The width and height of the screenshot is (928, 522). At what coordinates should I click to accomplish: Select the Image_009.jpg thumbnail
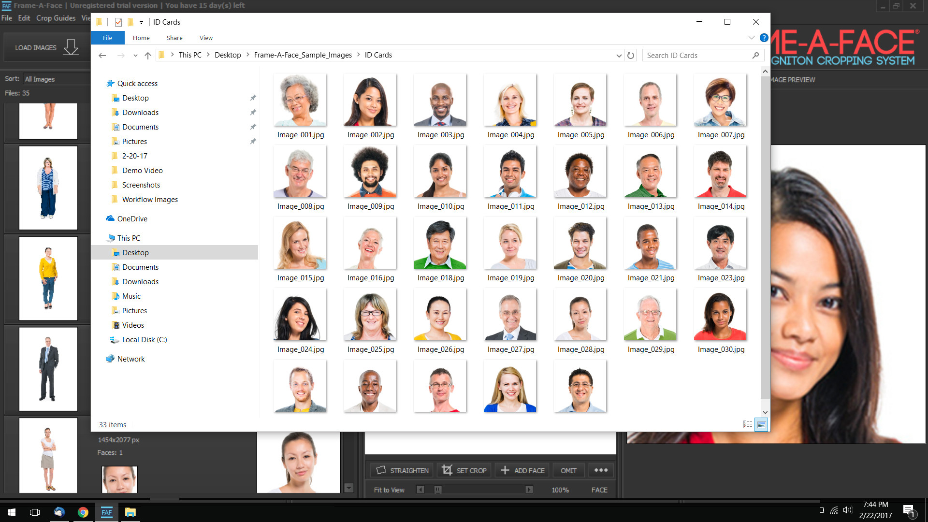[x=370, y=172]
